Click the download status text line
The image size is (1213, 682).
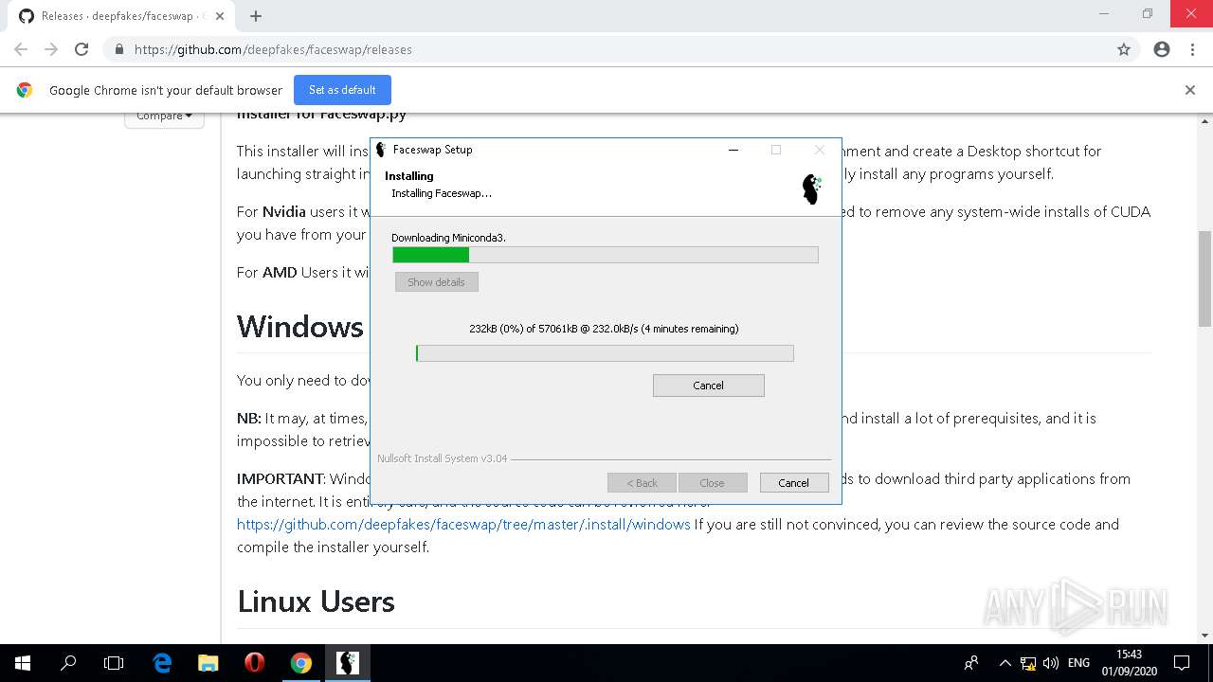604,329
